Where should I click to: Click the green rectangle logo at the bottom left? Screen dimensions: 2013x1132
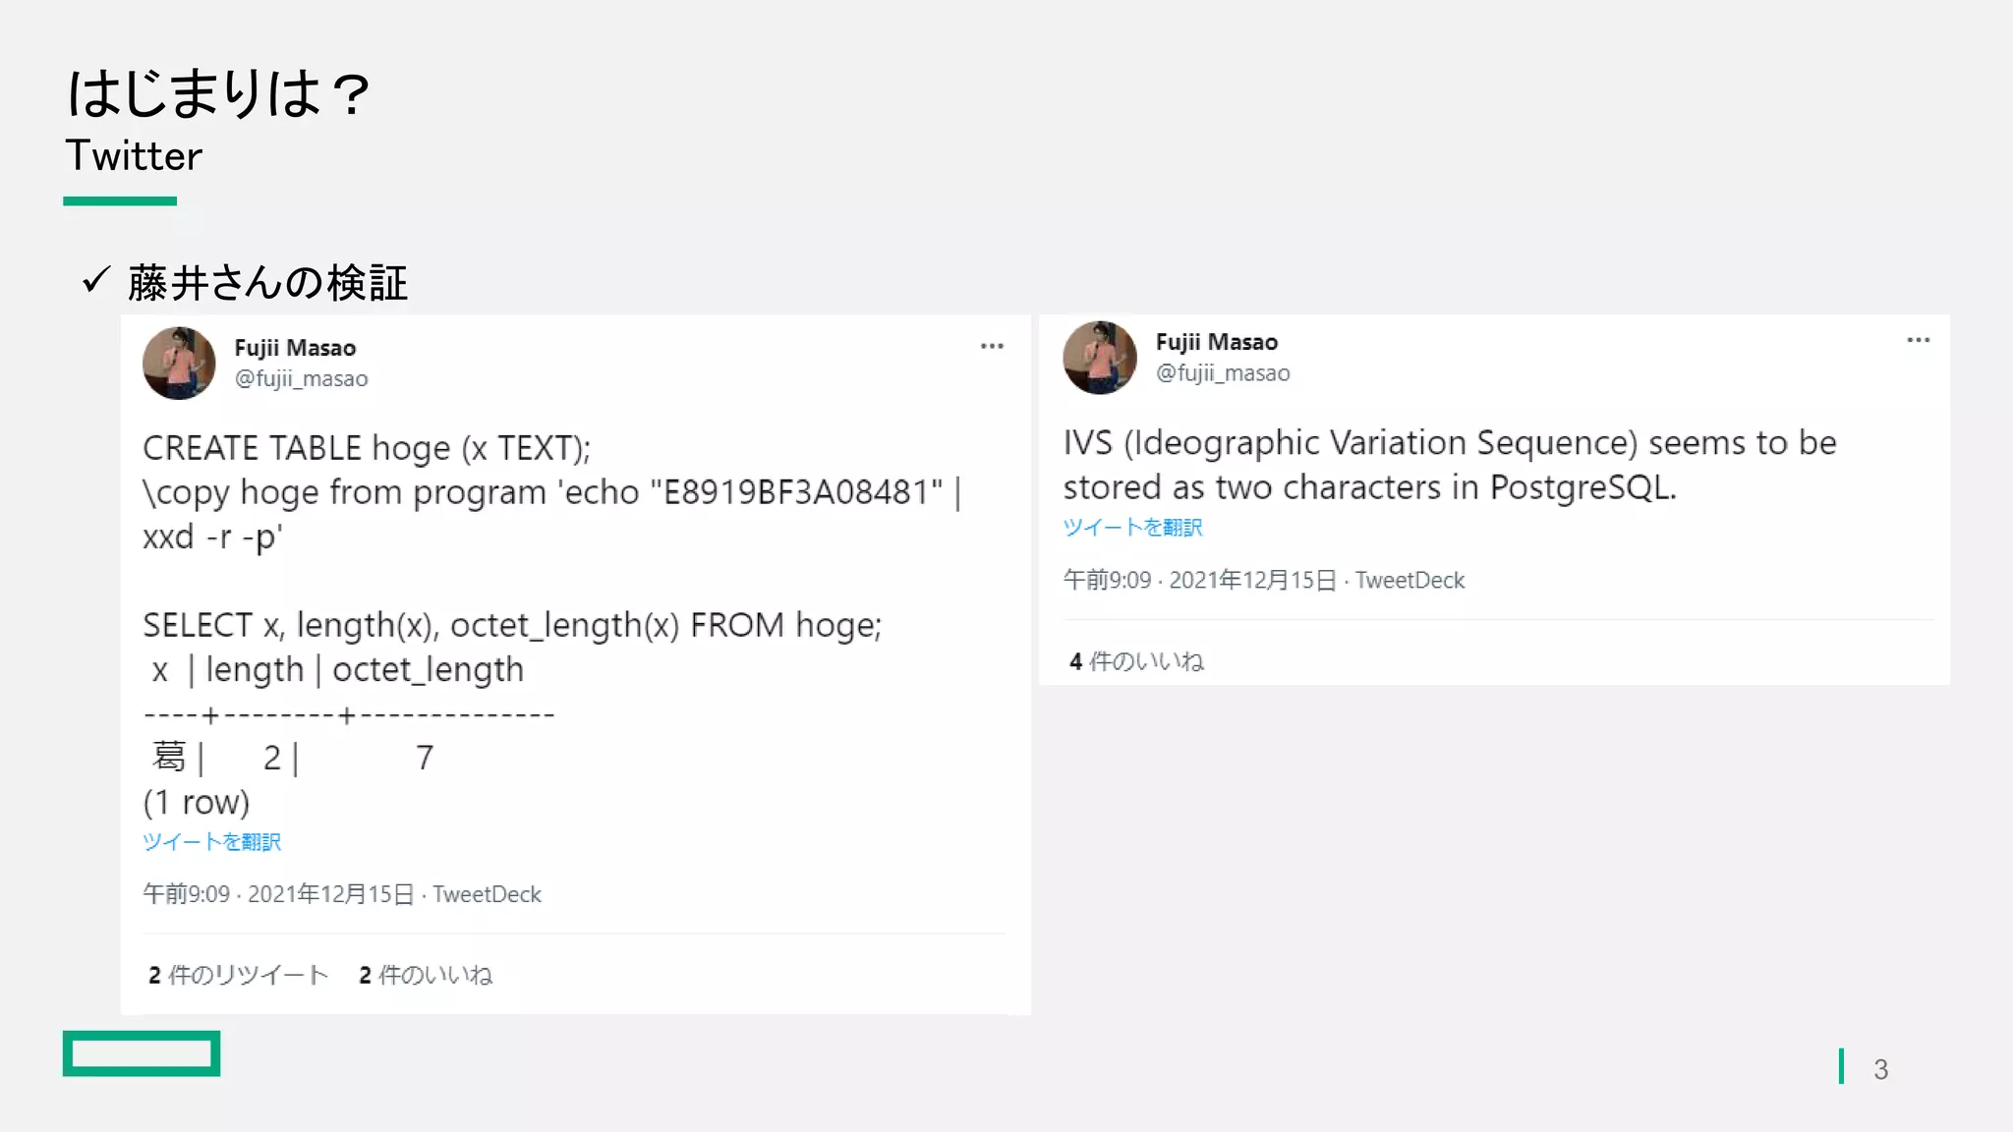pyautogui.click(x=142, y=1053)
